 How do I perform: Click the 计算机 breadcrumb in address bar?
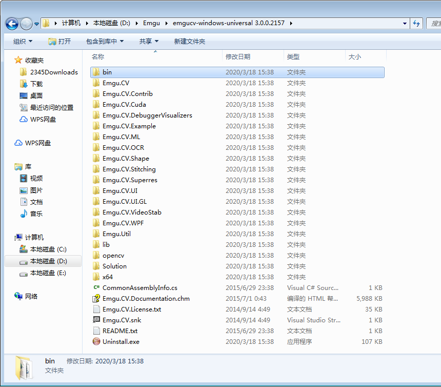71,23
